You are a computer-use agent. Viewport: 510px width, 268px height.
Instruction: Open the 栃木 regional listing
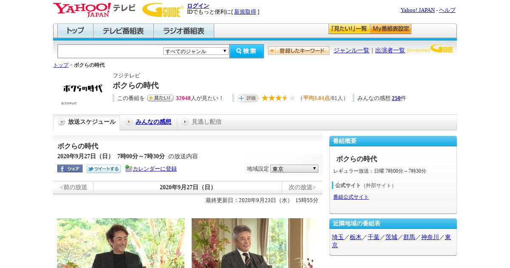tap(356, 237)
